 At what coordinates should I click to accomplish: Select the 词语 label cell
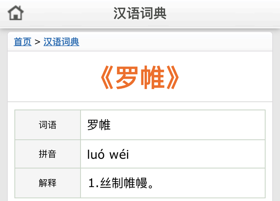48,125
